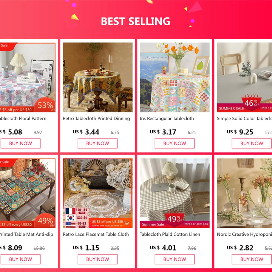Image resolution: width=272 pixels, height=272 pixels.
Task: Open the Simple Solid Color Tablecloth title link
Action: point(244,119)
